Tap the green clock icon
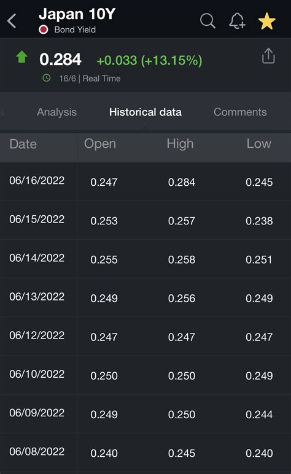Viewport: 291px width, 474px height. (x=47, y=78)
